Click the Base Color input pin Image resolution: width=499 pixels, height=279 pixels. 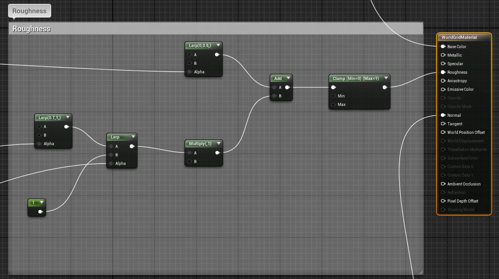tap(443, 46)
